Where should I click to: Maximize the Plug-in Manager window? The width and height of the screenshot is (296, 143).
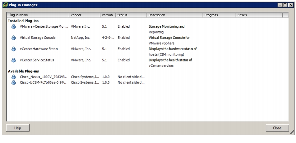[285, 5]
